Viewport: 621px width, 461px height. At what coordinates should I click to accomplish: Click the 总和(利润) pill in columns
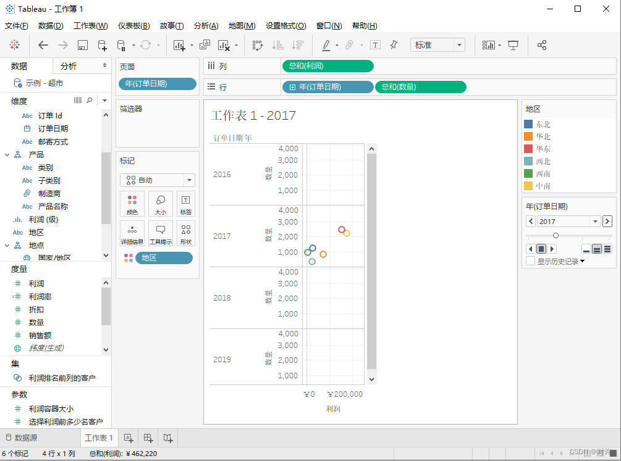coord(328,66)
